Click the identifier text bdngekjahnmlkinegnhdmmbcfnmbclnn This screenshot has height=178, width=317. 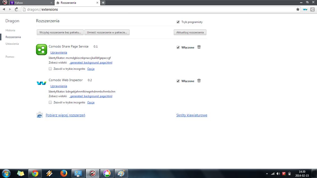(x=91, y=91)
